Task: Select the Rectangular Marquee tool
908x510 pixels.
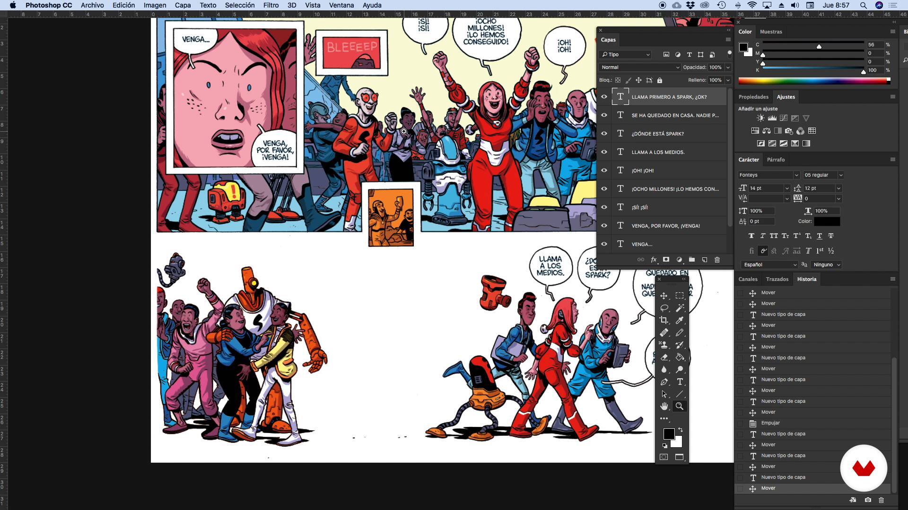Action: point(680,296)
